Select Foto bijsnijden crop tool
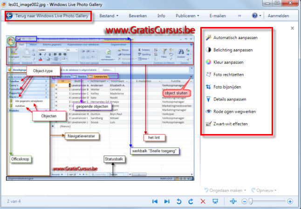The width and height of the screenshot is (301, 209). [x=224, y=87]
